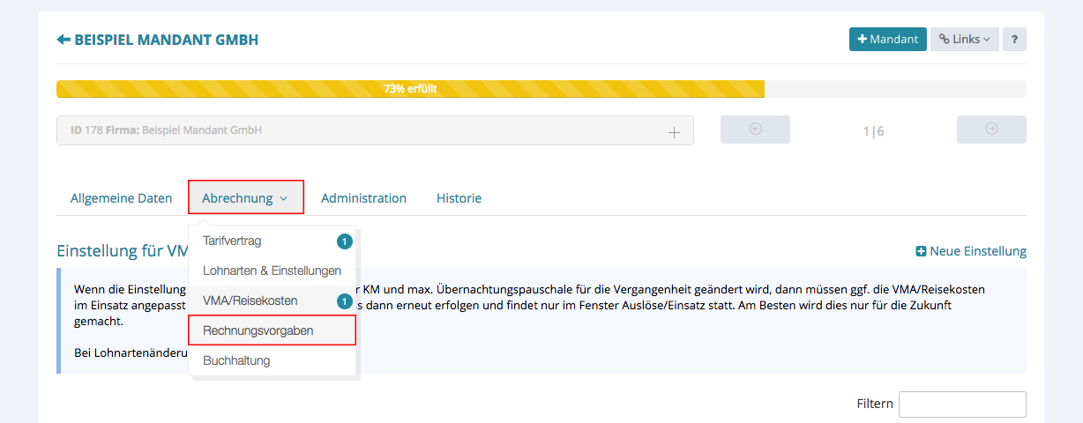Open the Links dropdown
Image resolution: width=1083 pixels, height=423 pixels.
pos(964,39)
